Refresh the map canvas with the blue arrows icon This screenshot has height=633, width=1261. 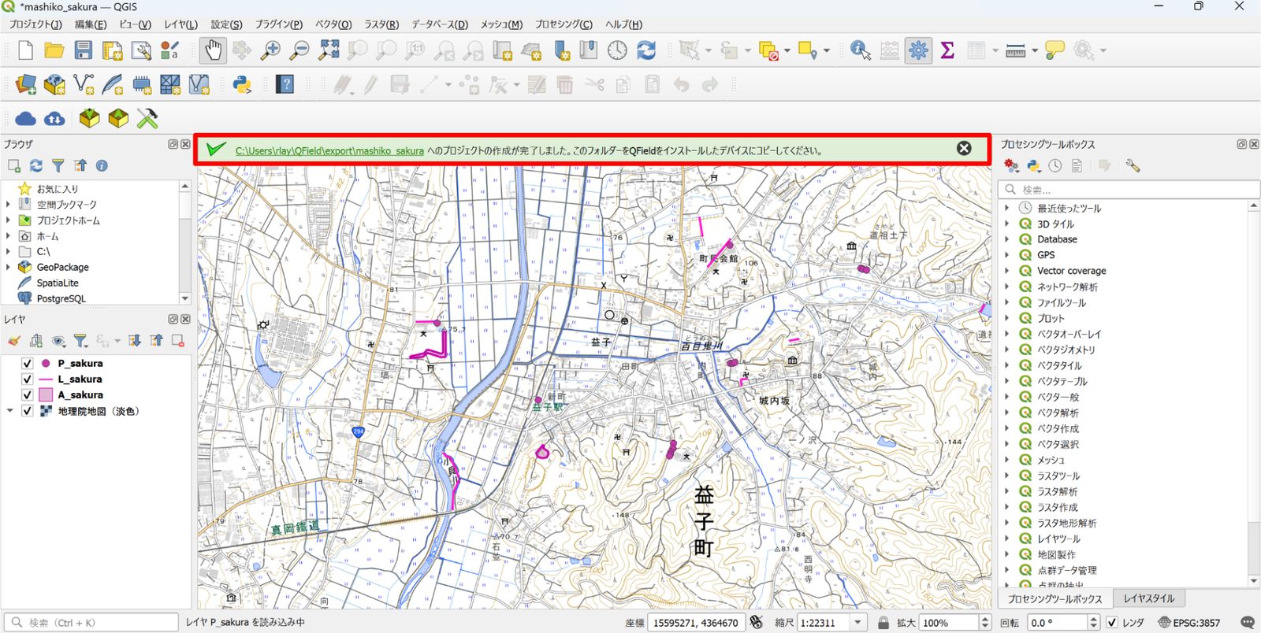646,50
